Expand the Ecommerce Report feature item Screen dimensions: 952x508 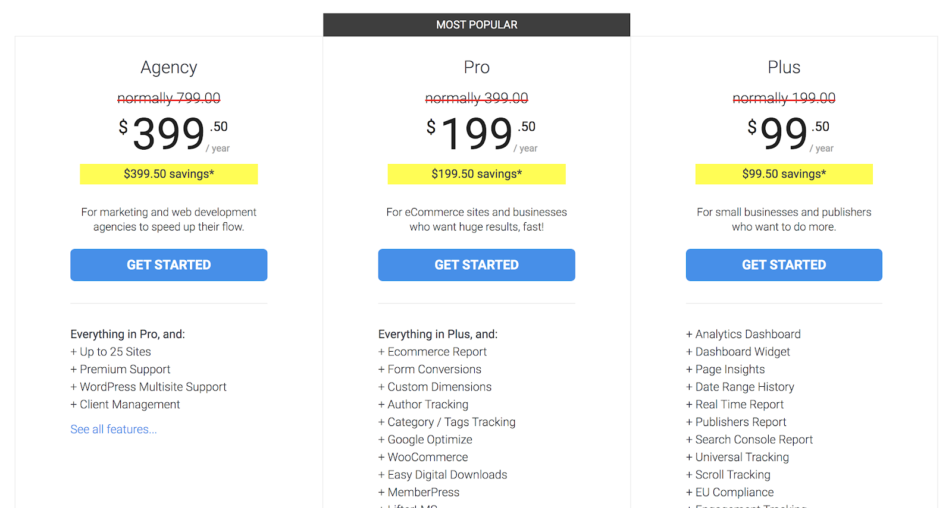coord(437,351)
